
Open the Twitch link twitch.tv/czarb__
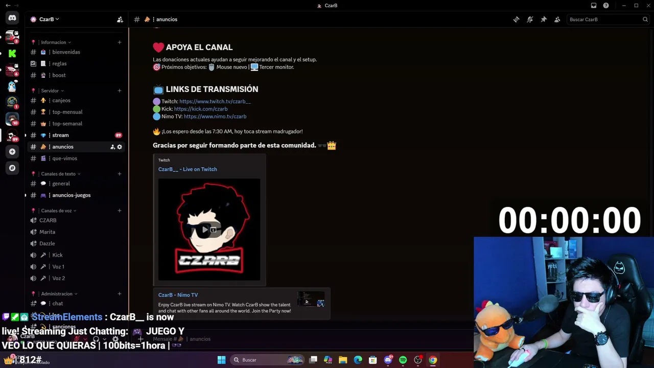coord(215,102)
